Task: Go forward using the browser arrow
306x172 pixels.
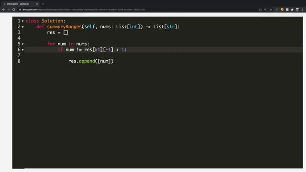Action: pyautogui.click(x=9, y=10)
